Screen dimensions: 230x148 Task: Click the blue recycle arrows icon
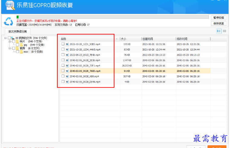[x=8, y=21]
